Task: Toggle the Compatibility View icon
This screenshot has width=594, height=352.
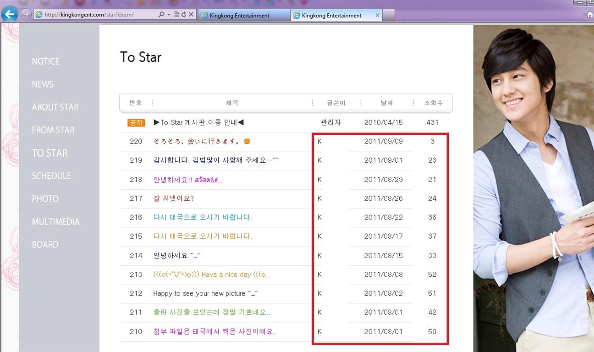Action: (176, 15)
